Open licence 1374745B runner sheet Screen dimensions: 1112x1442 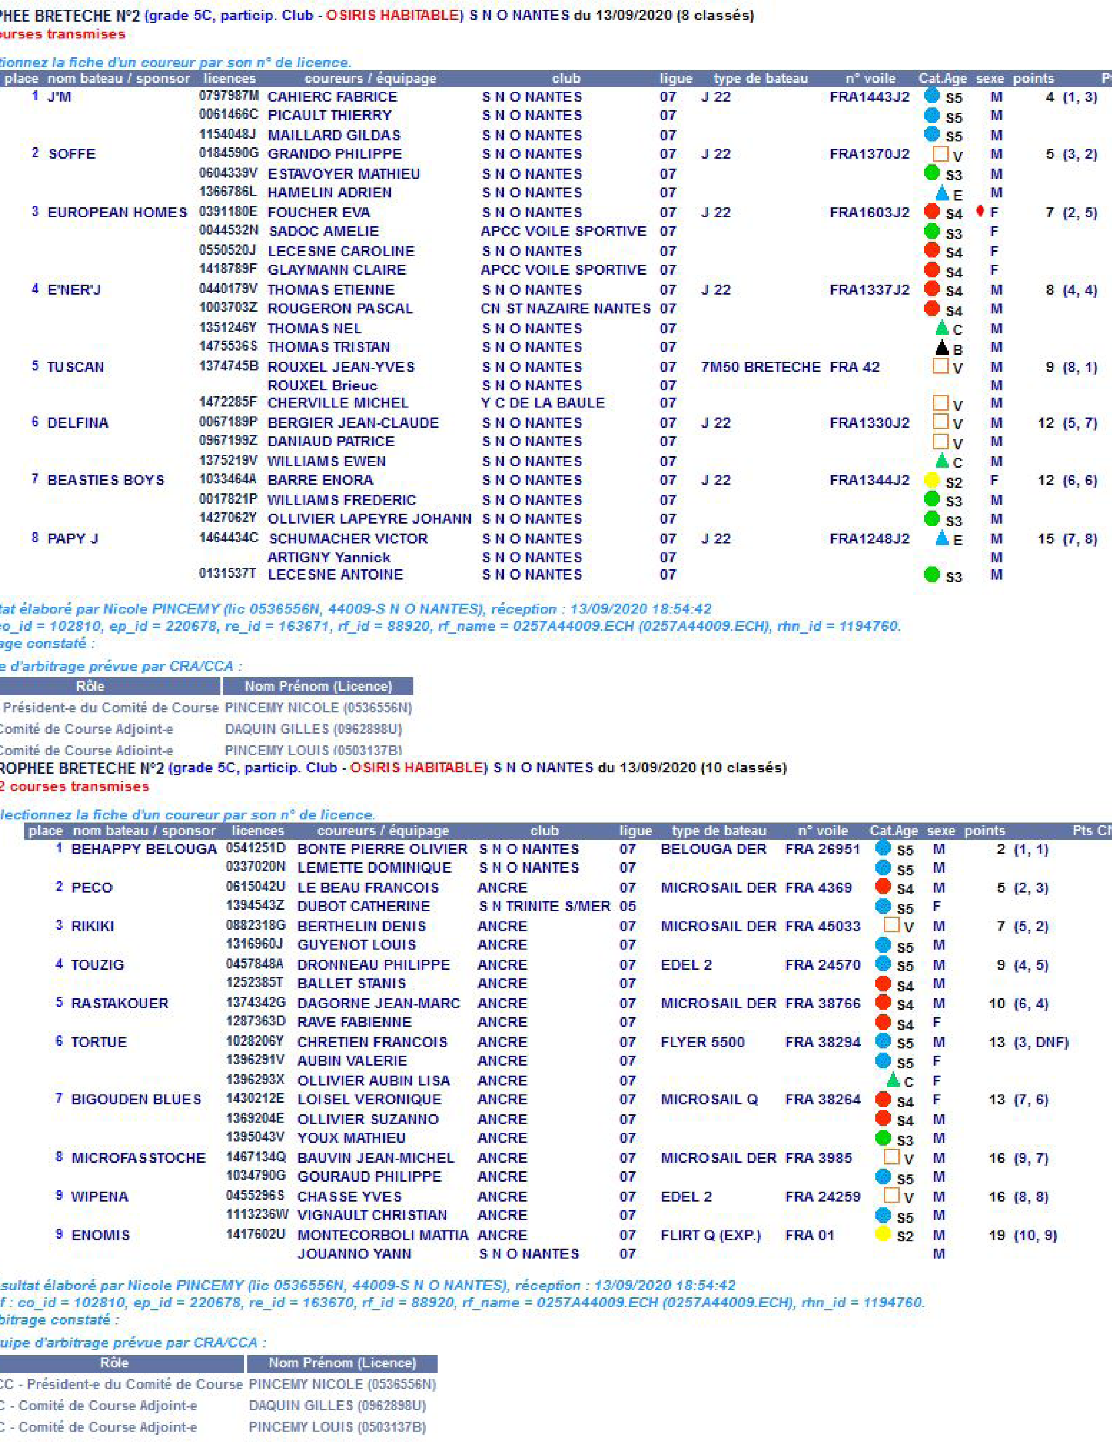(228, 366)
